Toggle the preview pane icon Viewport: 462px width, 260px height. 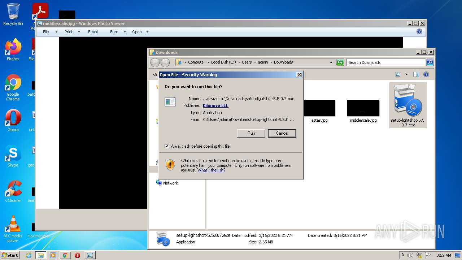pos(416,74)
